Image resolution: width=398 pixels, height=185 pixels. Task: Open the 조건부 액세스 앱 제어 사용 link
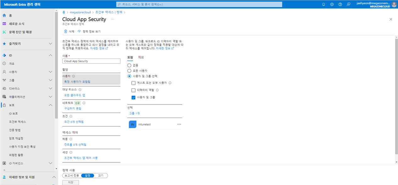pos(81,158)
